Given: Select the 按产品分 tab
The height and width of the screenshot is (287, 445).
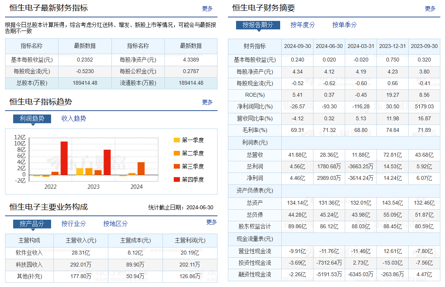Looking at the screenshot, I should point(32,224).
